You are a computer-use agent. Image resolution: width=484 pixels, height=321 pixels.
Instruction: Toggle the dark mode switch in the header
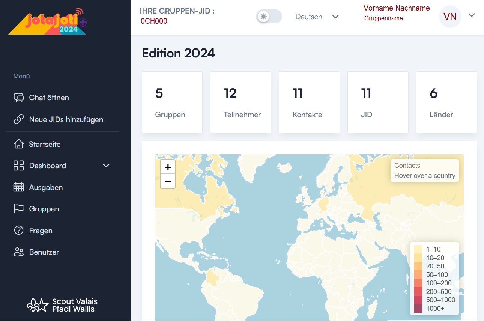point(269,17)
